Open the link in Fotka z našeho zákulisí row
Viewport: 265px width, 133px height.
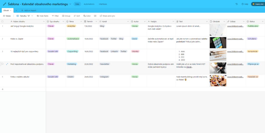click(235, 77)
